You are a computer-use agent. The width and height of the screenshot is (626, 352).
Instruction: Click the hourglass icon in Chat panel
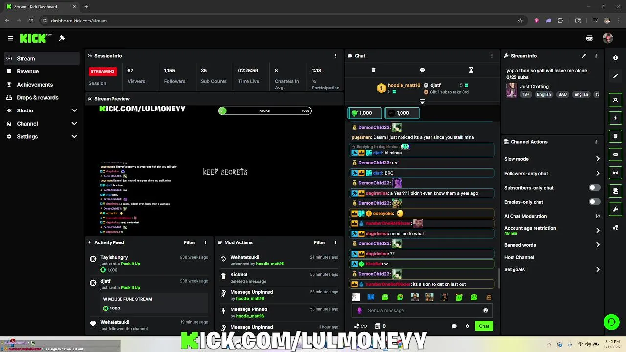click(471, 70)
